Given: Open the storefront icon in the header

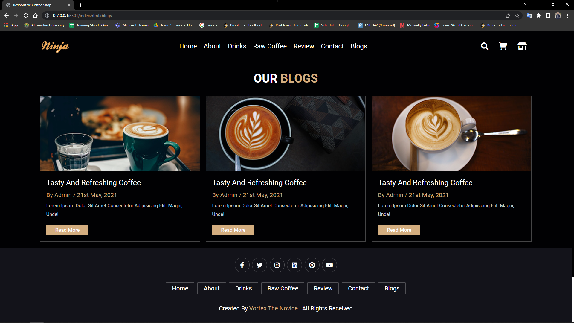Looking at the screenshot, I should 522,46.
